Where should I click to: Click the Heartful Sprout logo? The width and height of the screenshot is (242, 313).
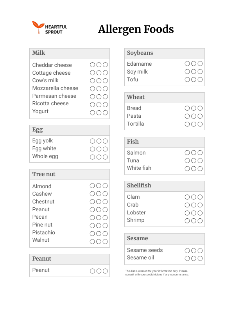(50, 27)
